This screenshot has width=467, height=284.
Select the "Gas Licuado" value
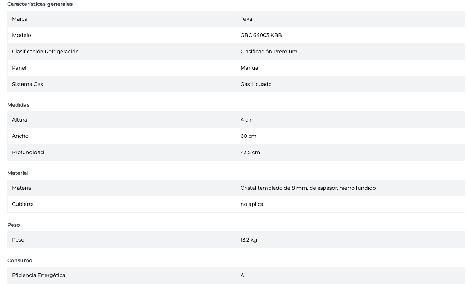click(x=256, y=84)
